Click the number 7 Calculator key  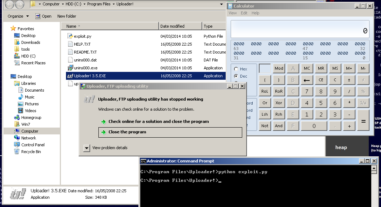tap(307, 92)
